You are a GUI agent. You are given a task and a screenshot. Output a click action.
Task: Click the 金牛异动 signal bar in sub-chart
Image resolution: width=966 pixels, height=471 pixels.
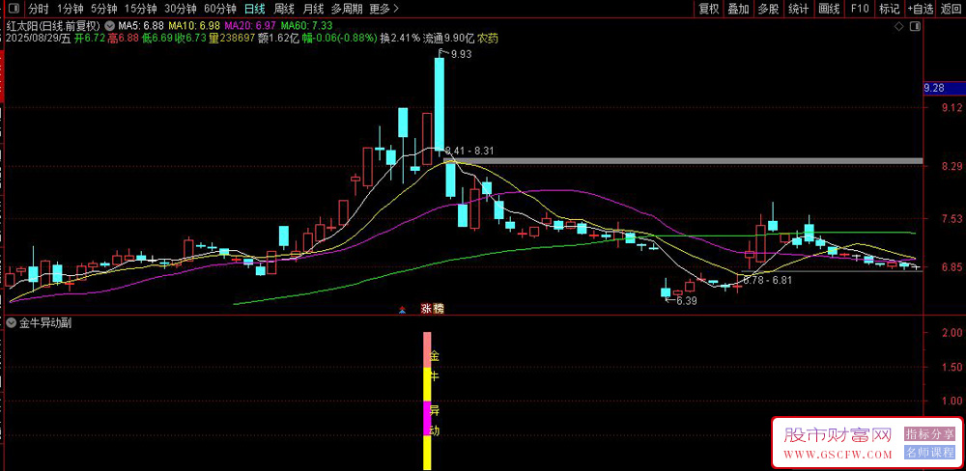coord(427,401)
